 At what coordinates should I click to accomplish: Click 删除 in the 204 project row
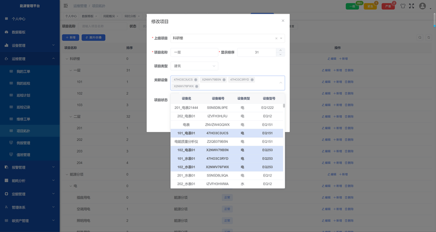349,163
